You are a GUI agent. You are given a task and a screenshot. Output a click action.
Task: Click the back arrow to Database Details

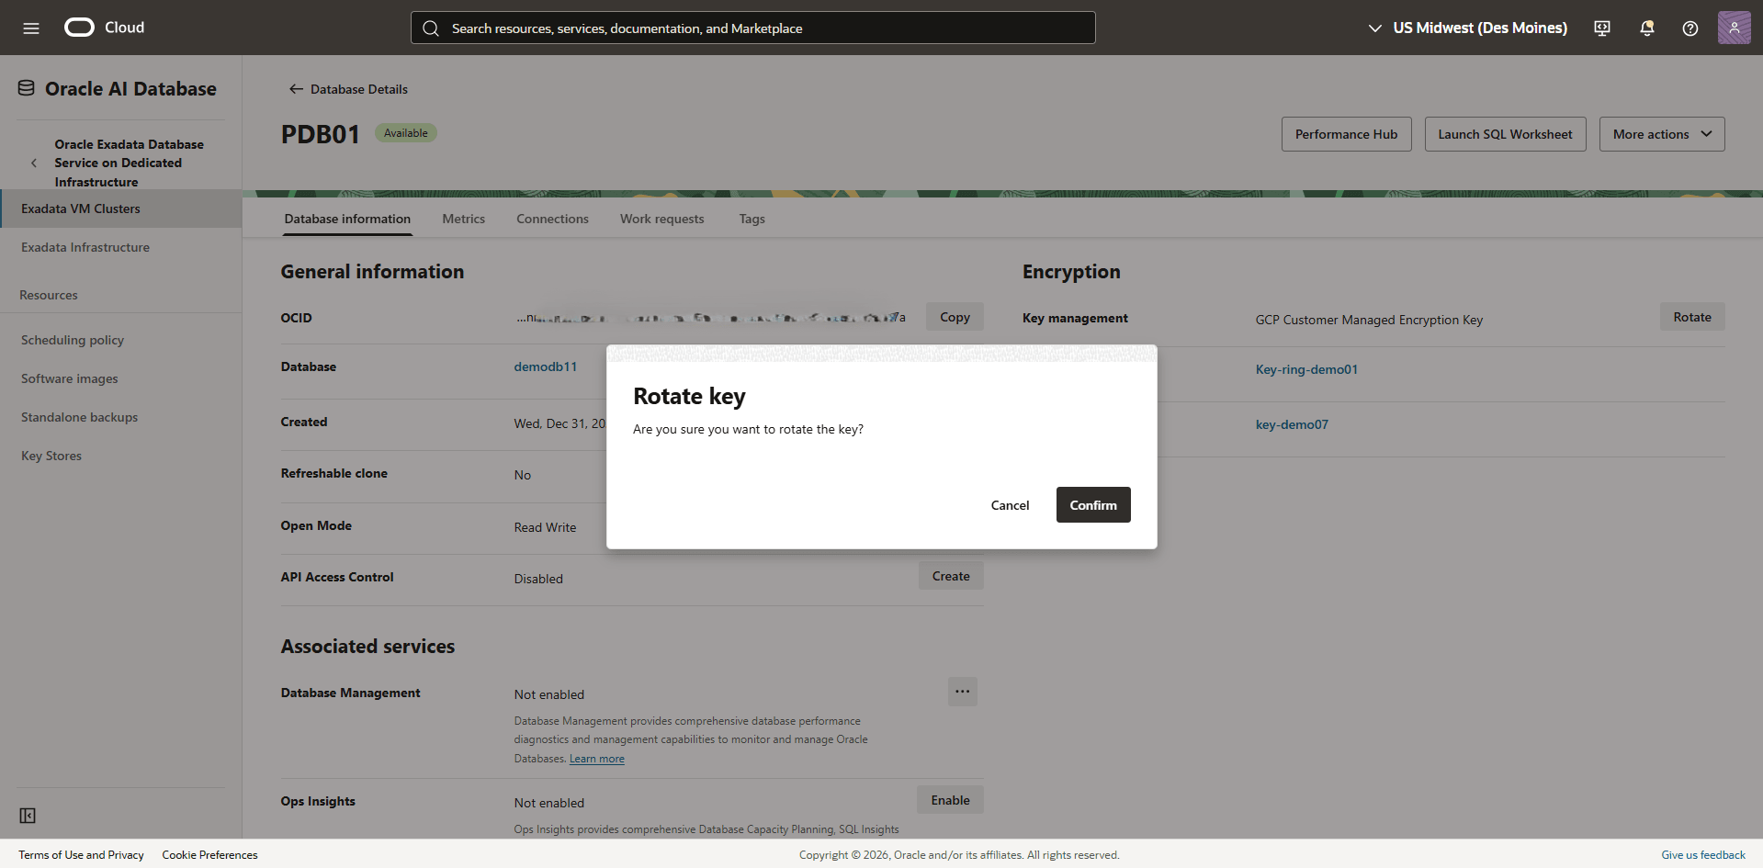point(296,88)
